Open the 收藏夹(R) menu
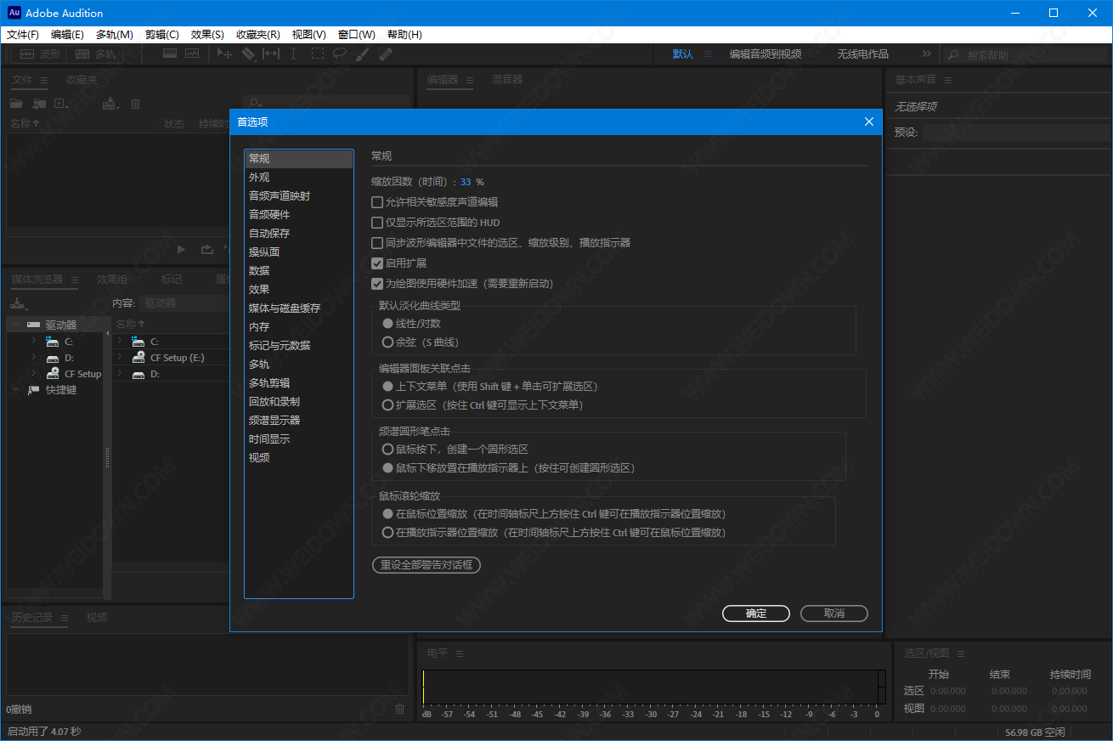The width and height of the screenshot is (1113, 741). tap(258, 35)
